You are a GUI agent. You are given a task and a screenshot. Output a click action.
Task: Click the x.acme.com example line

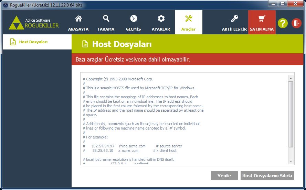pos(129,150)
